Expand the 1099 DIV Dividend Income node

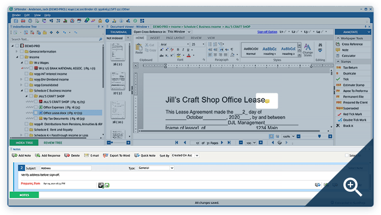pos(21,79)
